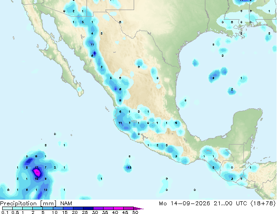Select the 10–15 mm blue legend swatch
277x214 pixels.
[x=58, y=208]
